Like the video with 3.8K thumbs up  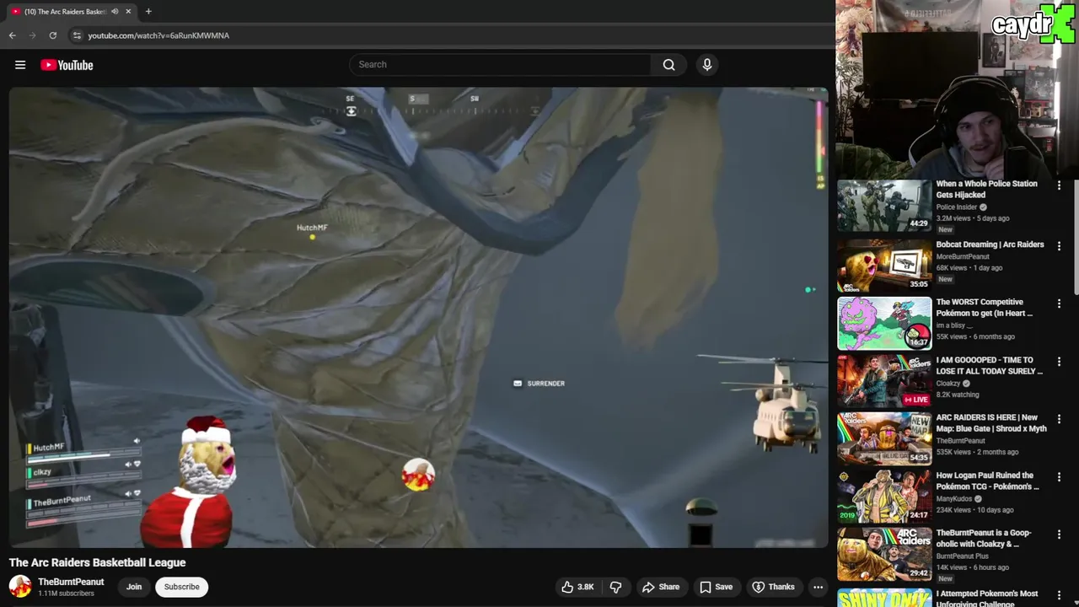coord(578,587)
